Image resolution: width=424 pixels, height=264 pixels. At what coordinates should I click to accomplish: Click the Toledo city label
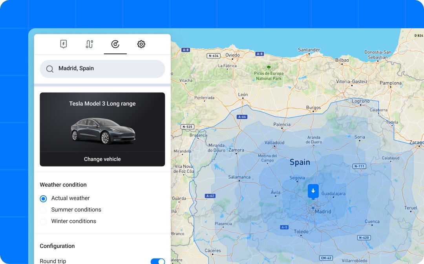(301, 232)
